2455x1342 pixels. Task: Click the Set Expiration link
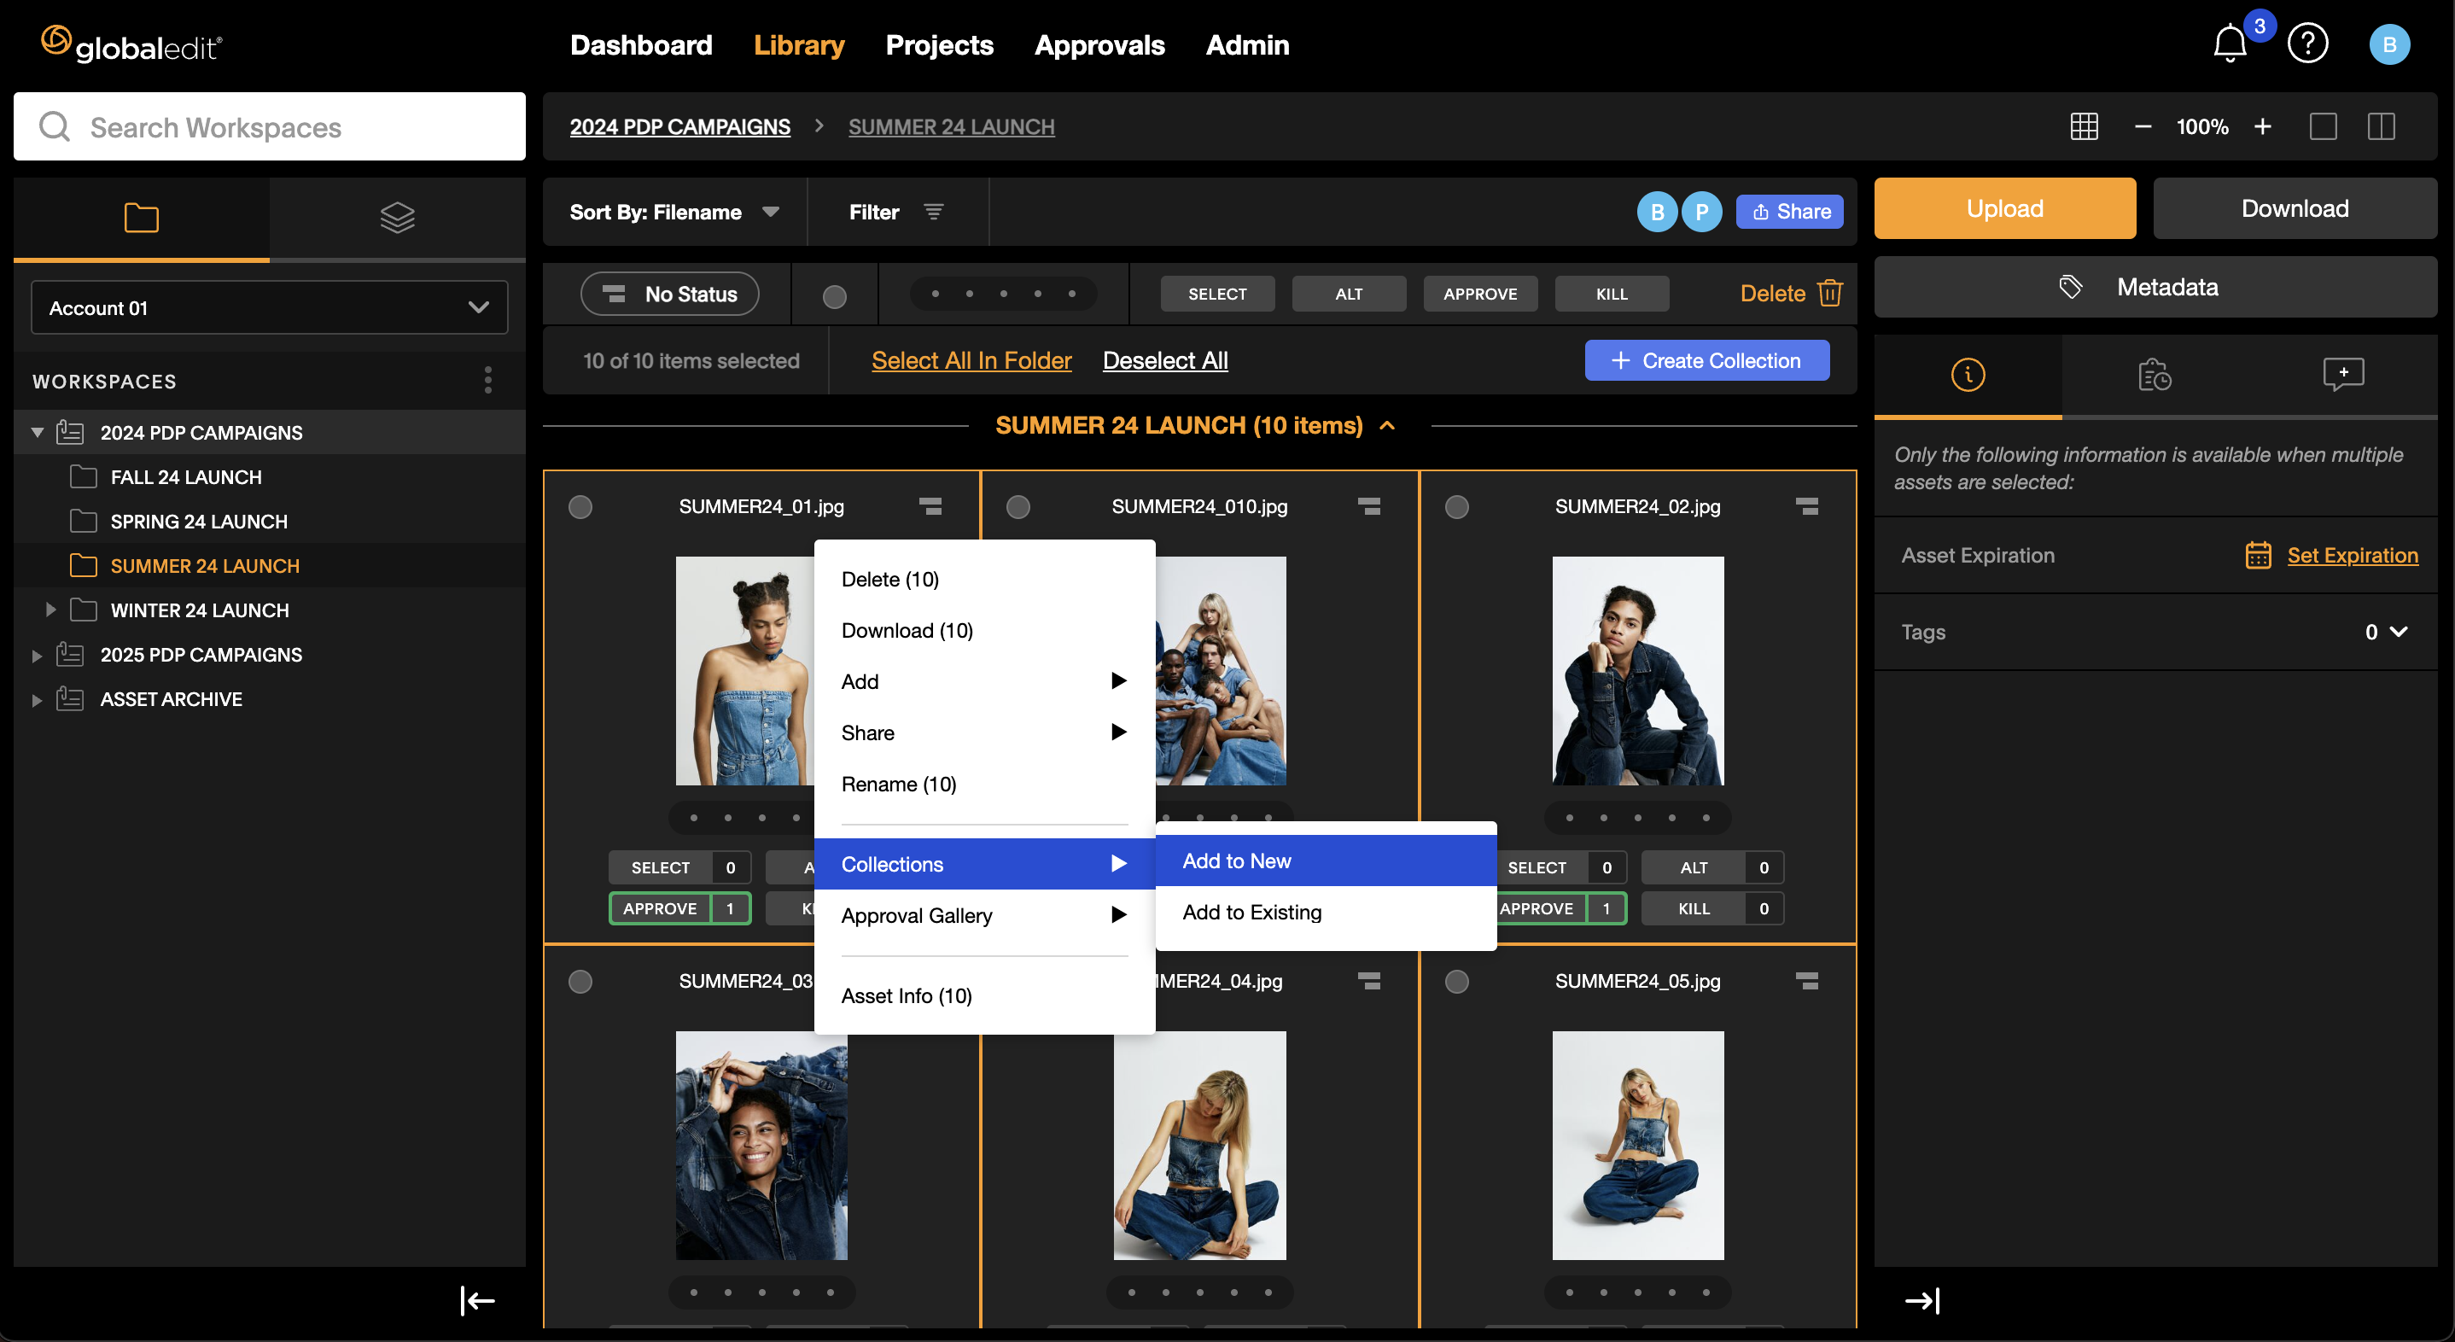2352,555
